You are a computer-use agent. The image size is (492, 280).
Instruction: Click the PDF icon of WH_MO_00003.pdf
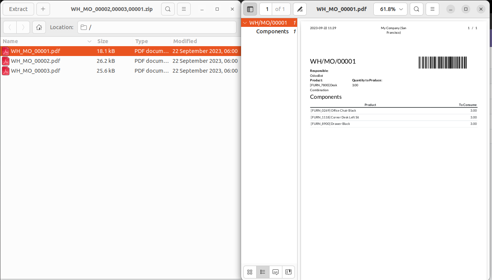6,71
